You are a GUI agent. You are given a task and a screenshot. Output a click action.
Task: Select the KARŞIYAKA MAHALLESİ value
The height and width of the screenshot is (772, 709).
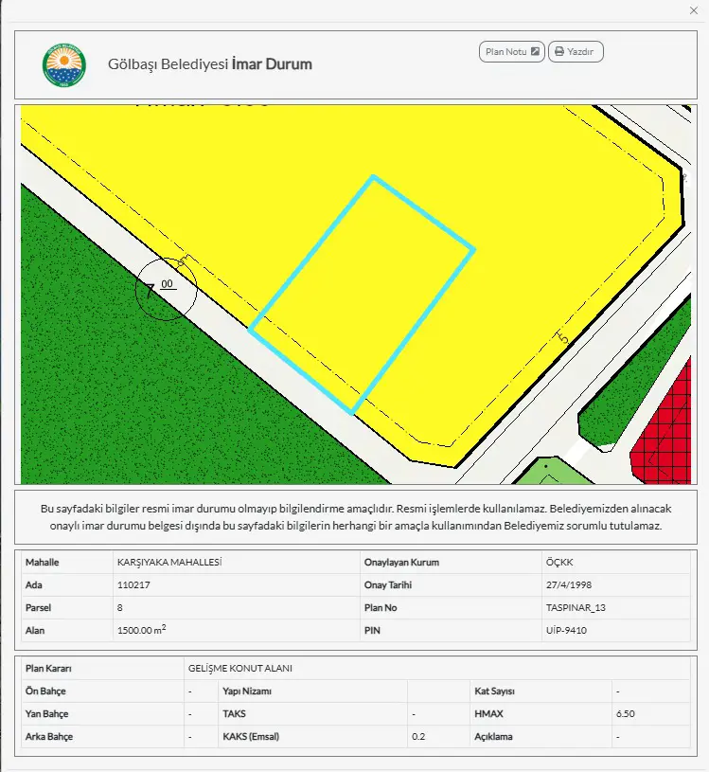pos(169,563)
